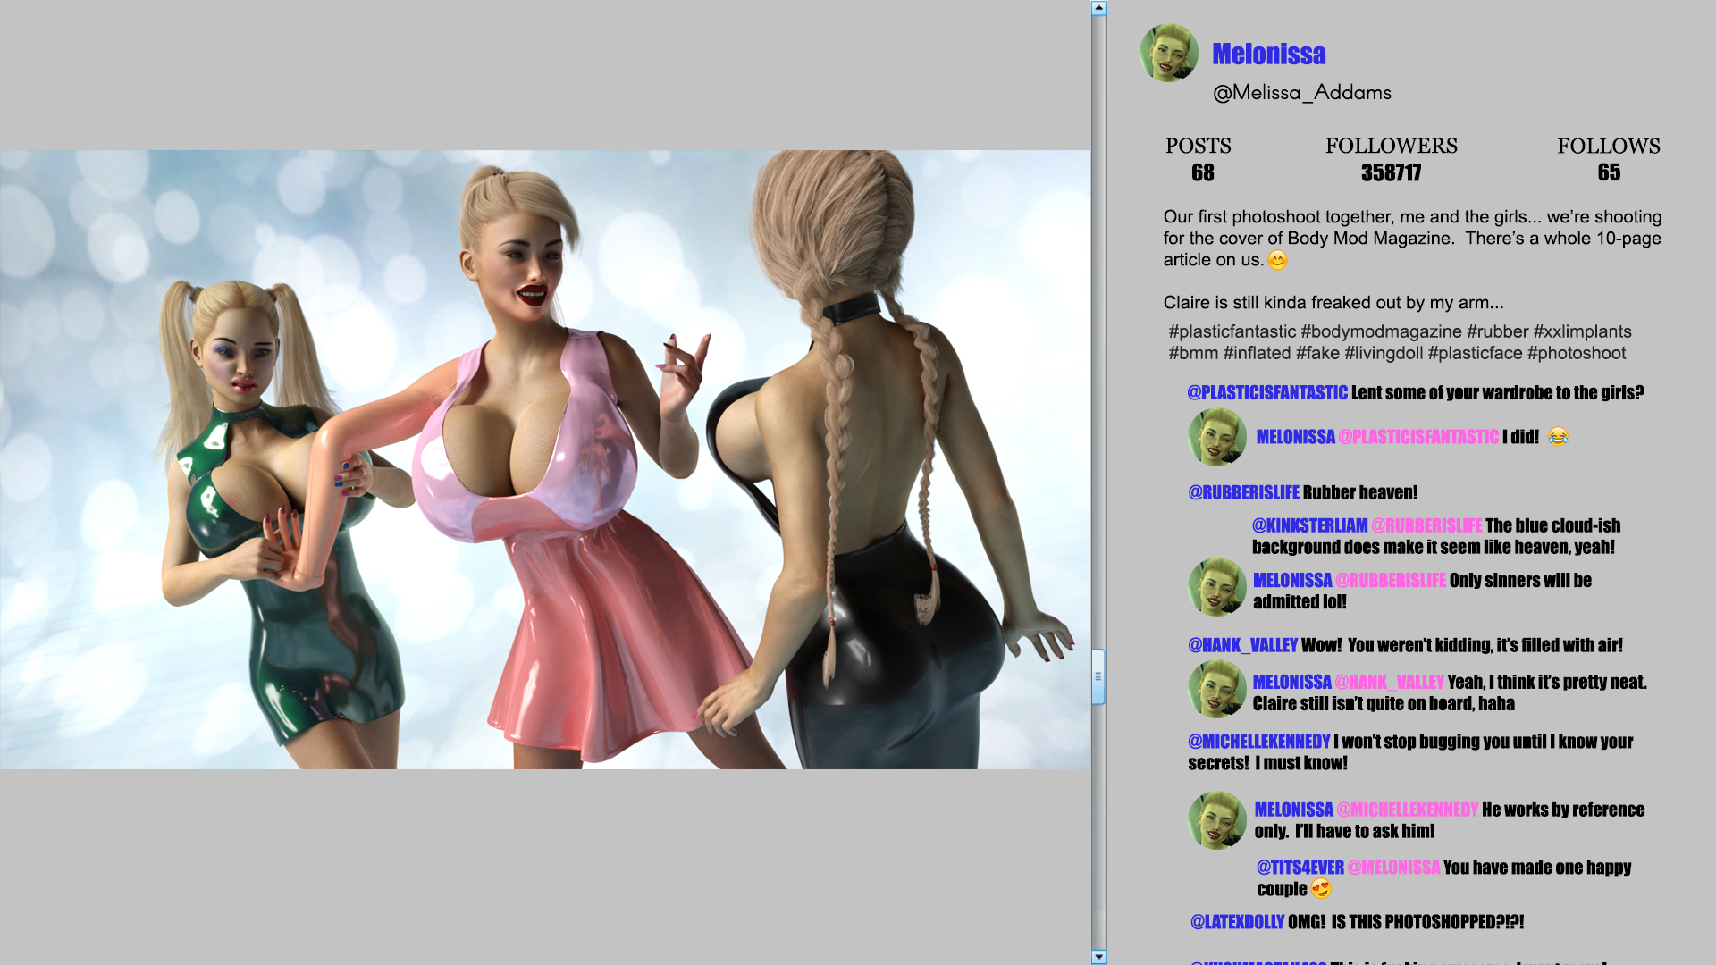This screenshot has width=1716, height=965.
Task: Open the Melonissa profile name link
Action: [1269, 54]
